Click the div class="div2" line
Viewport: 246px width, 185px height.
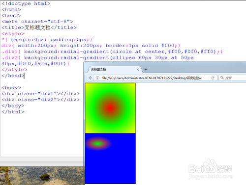(40, 100)
